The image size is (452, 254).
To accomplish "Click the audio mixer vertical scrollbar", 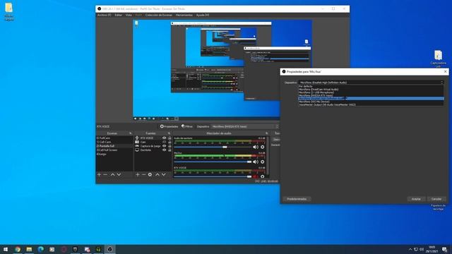I will click(x=268, y=156).
